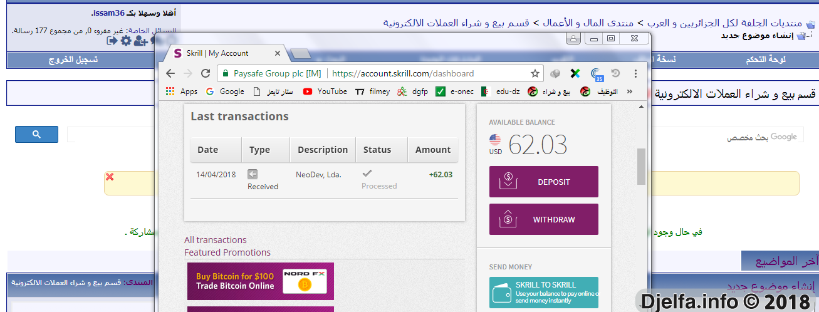Open the Featured Promotions link

pos(227,252)
